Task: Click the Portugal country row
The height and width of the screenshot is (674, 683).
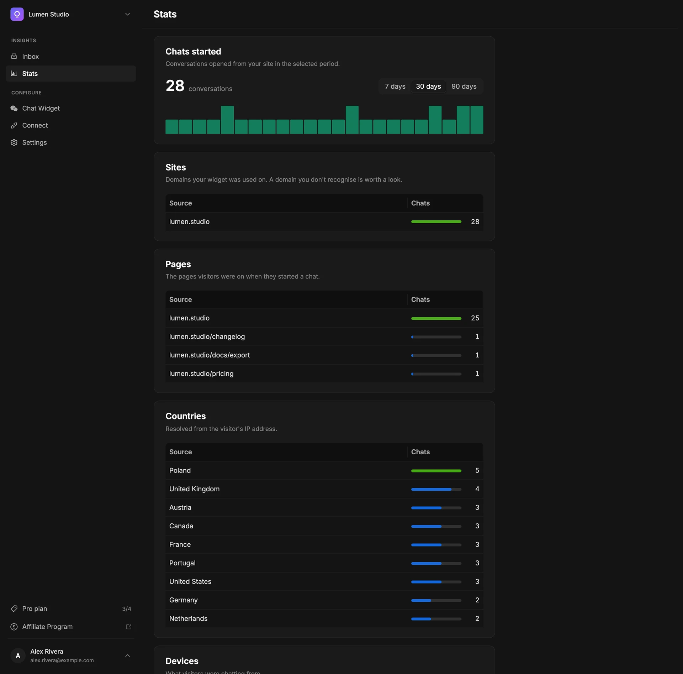Action: tap(324, 563)
